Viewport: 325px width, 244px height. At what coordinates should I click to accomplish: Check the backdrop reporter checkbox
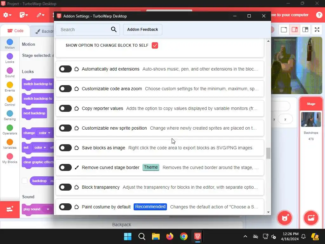click(x=25, y=181)
